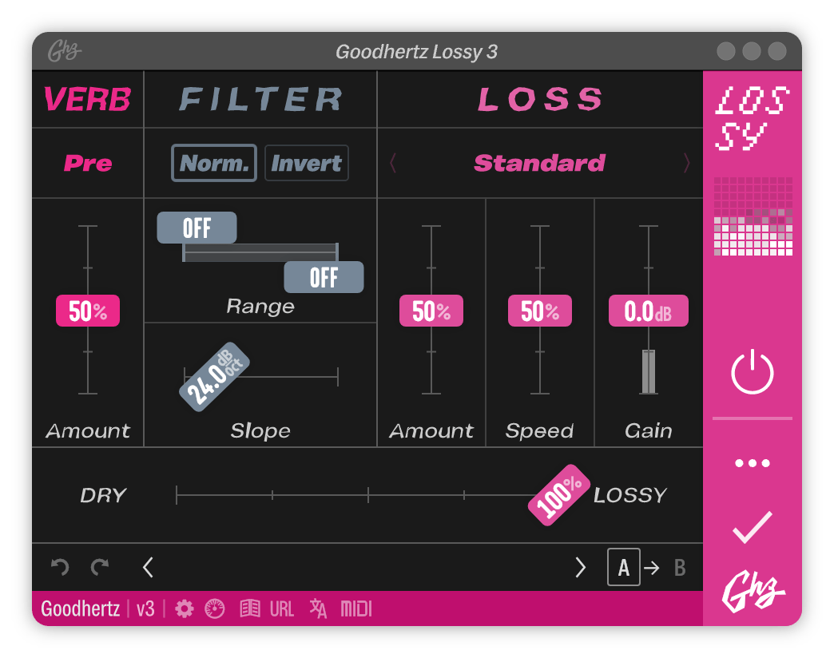Open settings gear in bottom bar

pyautogui.click(x=184, y=608)
